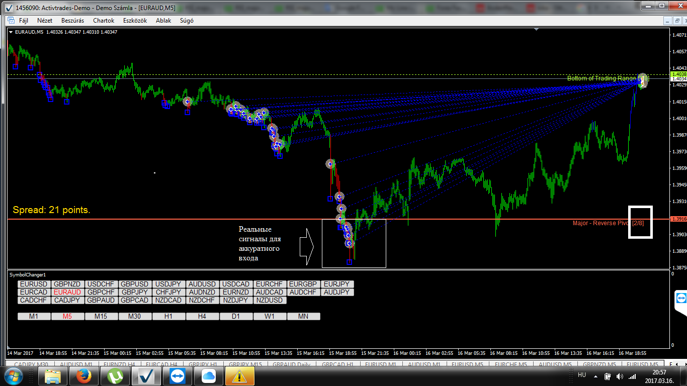
Task: Set timeframe to H1
Action: (169, 317)
